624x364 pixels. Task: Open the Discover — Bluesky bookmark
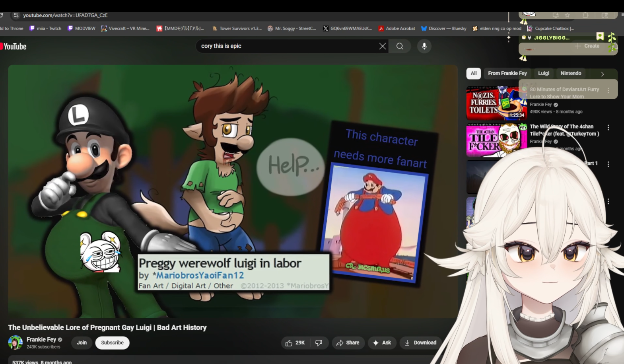click(444, 28)
